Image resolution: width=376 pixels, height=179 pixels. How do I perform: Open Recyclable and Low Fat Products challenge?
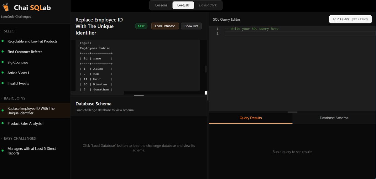click(x=33, y=41)
